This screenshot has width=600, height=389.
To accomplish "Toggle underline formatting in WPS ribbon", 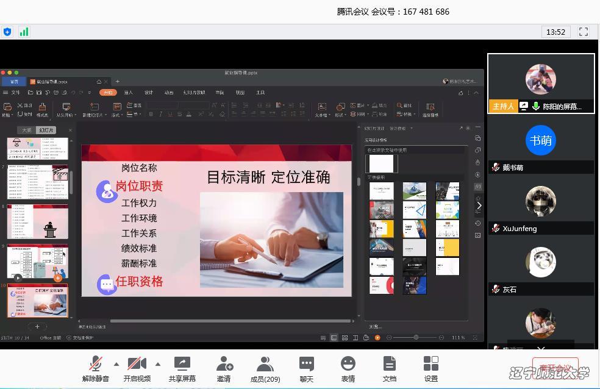I will [x=170, y=114].
